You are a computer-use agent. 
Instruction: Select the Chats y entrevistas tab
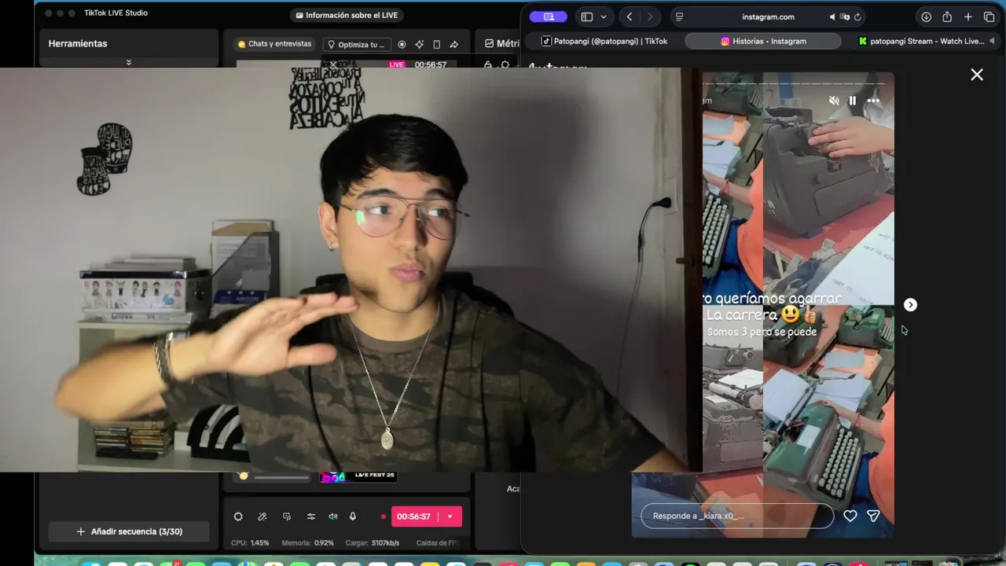click(x=274, y=44)
